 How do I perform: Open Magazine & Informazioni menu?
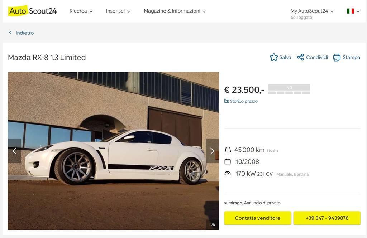(x=175, y=11)
